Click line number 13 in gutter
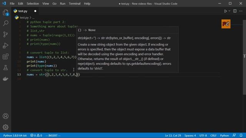The width and height of the screenshot is (246, 138). coord(19,74)
